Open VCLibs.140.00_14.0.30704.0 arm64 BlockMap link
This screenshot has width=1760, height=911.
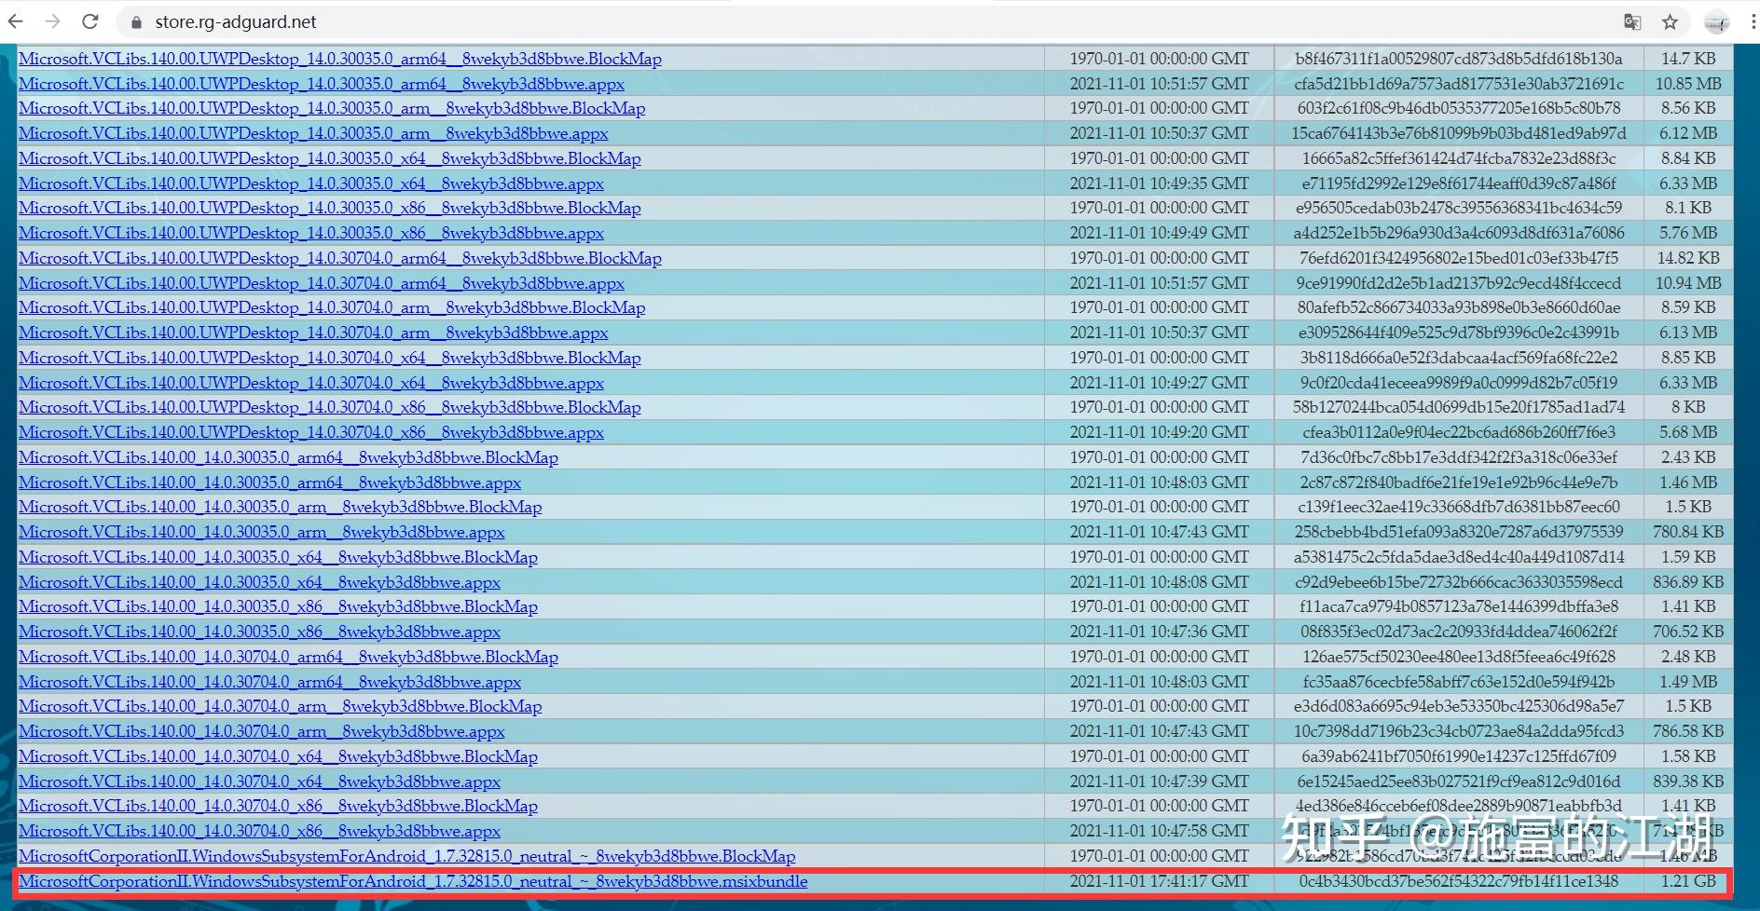(x=288, y=657)
